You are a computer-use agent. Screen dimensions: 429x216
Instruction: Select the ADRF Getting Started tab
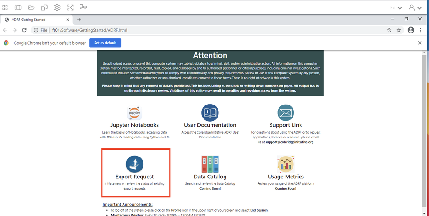point(37,20)
